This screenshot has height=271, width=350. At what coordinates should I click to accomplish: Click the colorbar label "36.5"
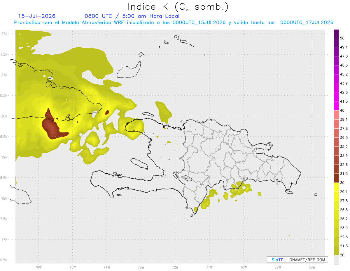click(344, 137)
